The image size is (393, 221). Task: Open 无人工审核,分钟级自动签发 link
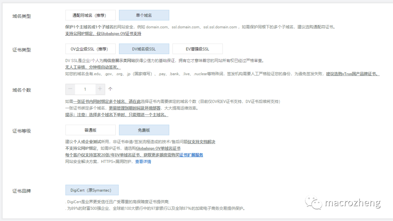coord(93,67)
